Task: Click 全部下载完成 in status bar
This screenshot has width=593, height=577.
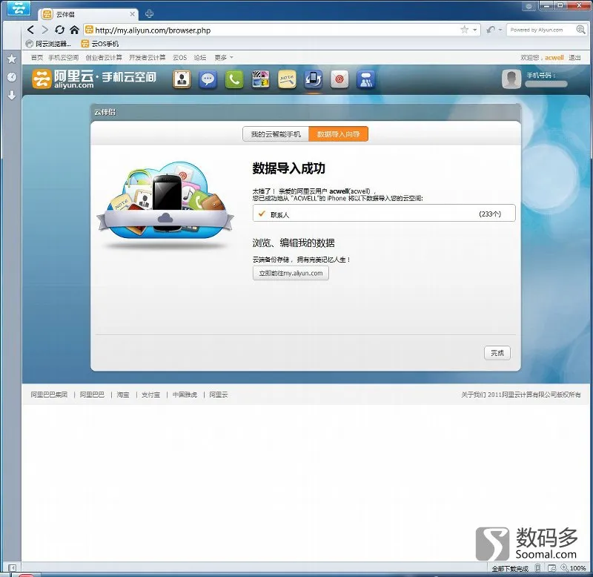Action: pyautogui.click(x=510, y=568)
